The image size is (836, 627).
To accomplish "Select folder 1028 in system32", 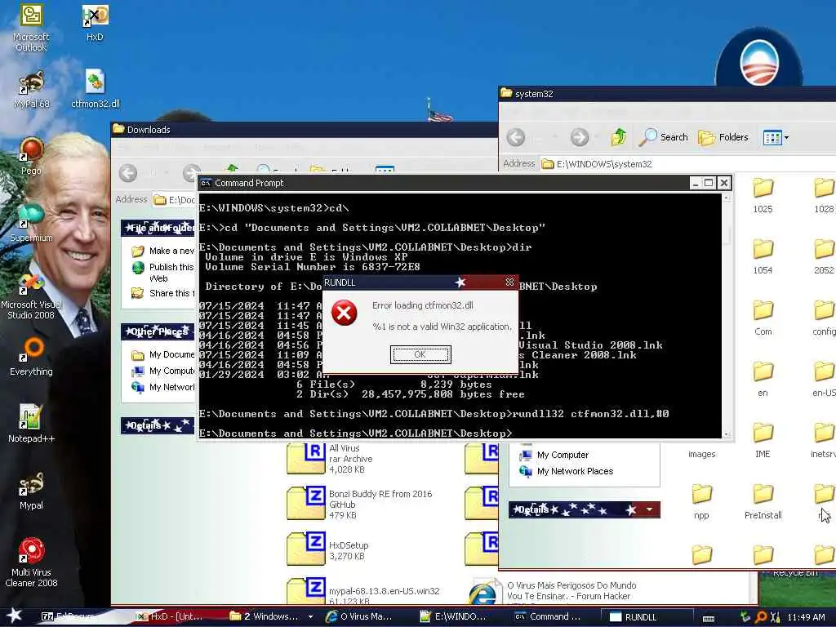I will (x=824, y=196).
